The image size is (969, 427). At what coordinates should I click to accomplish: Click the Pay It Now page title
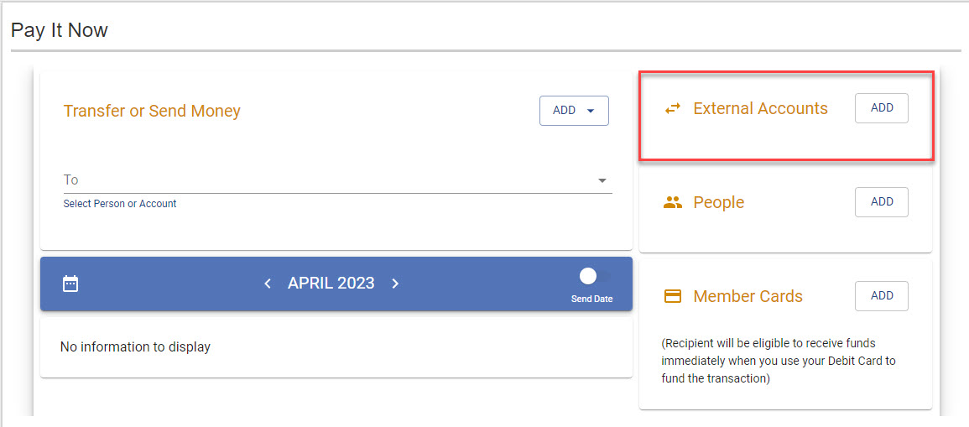tap(60, 31)
